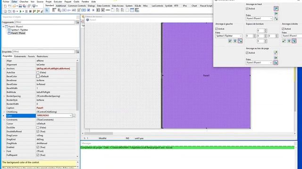Image resolution: width=302 pixels, height=169 pixels.
Task: Expand the Constraints property
Action: pos(4,120)
